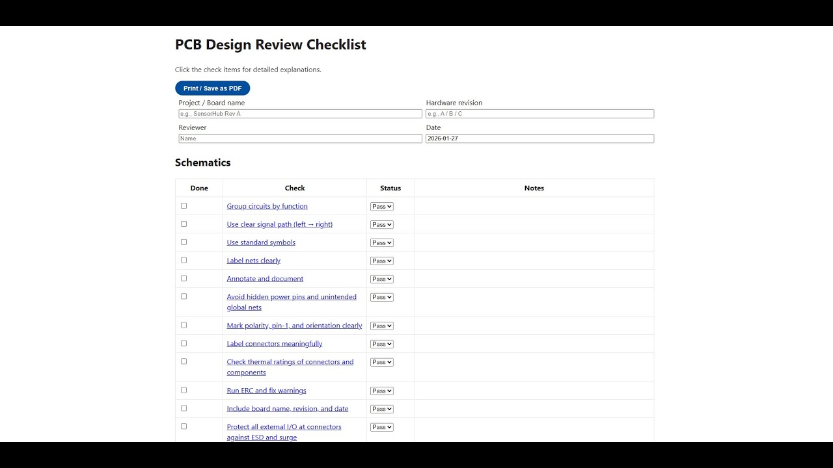Click the Annotate and document link
The height and width of the screenshot is (468, 833).
[265, 279]
